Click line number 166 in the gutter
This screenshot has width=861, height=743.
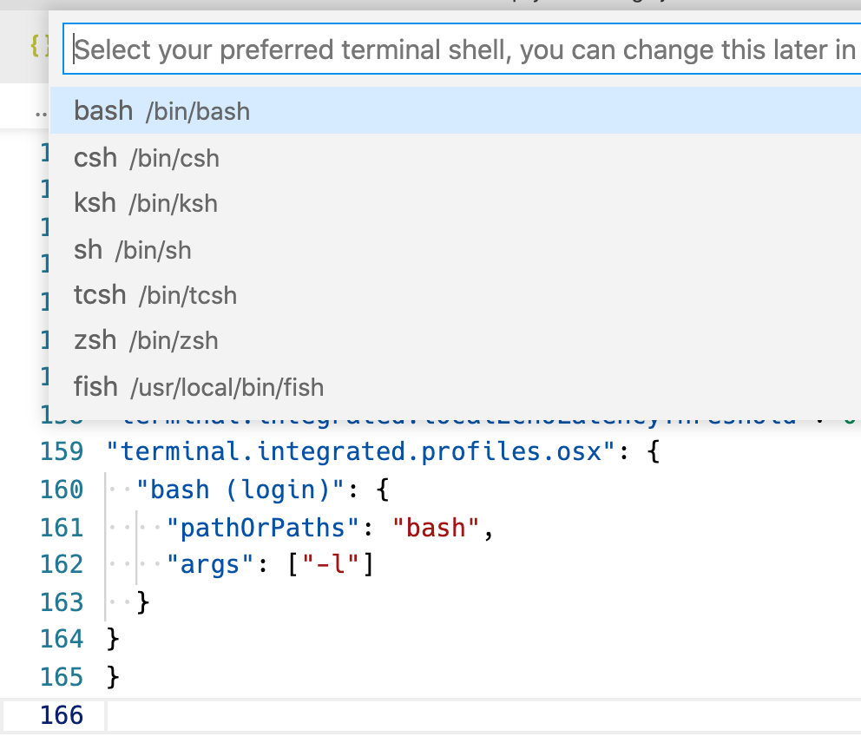61,714
